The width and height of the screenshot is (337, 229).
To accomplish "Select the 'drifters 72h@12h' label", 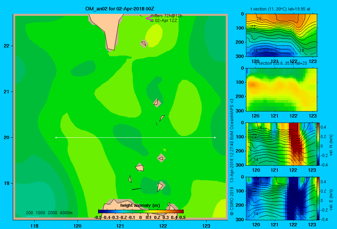I will 166,16.
